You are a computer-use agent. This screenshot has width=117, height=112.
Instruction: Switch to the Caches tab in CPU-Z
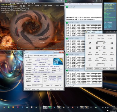coord(31,56)
